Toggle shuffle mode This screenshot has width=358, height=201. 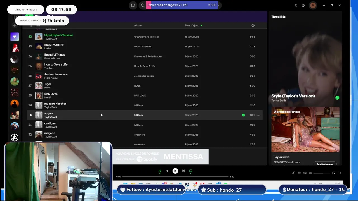click(160, 171)
